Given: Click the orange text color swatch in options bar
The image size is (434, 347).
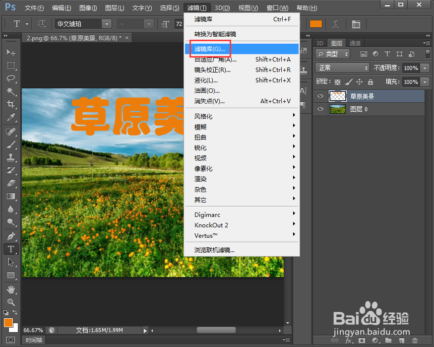Looking at the screenshot, I should 316,23.
